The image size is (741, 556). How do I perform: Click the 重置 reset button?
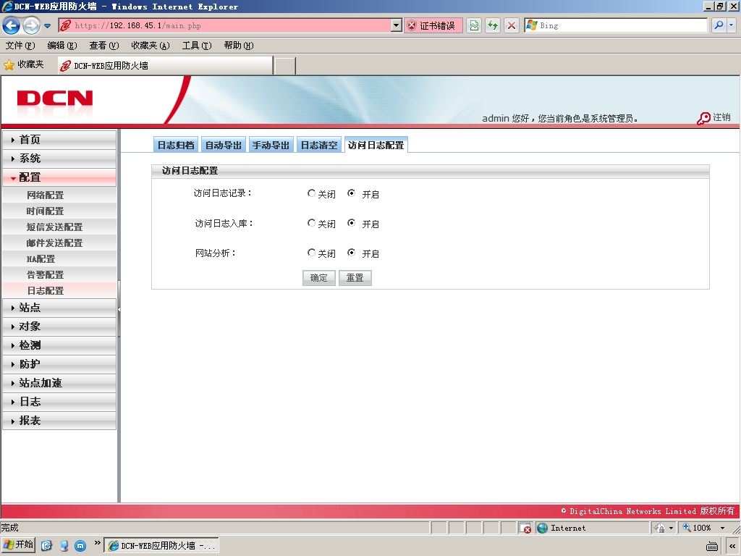[355, 278]
